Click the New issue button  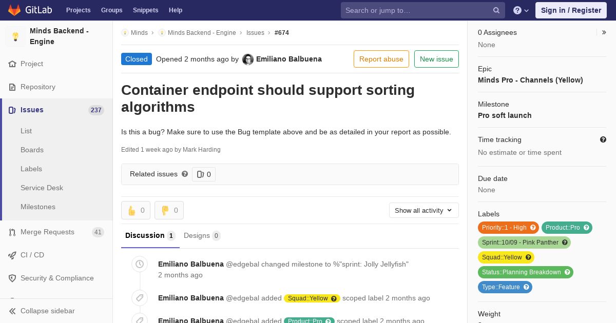pyautogui.click(x=436, y=59)
